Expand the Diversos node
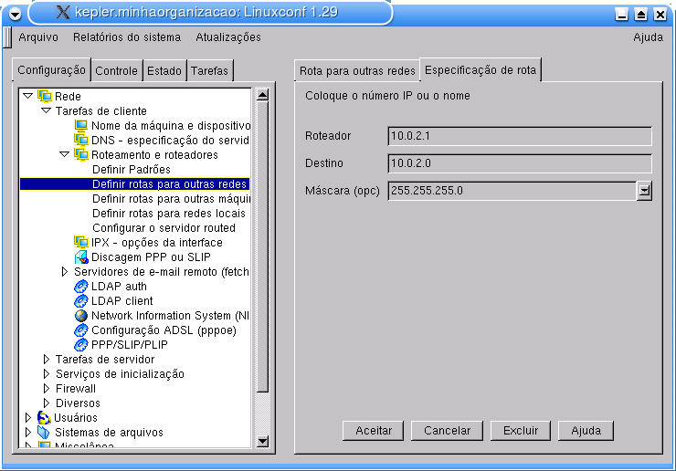This screenshot has width=676, height=471. (46, 403)
